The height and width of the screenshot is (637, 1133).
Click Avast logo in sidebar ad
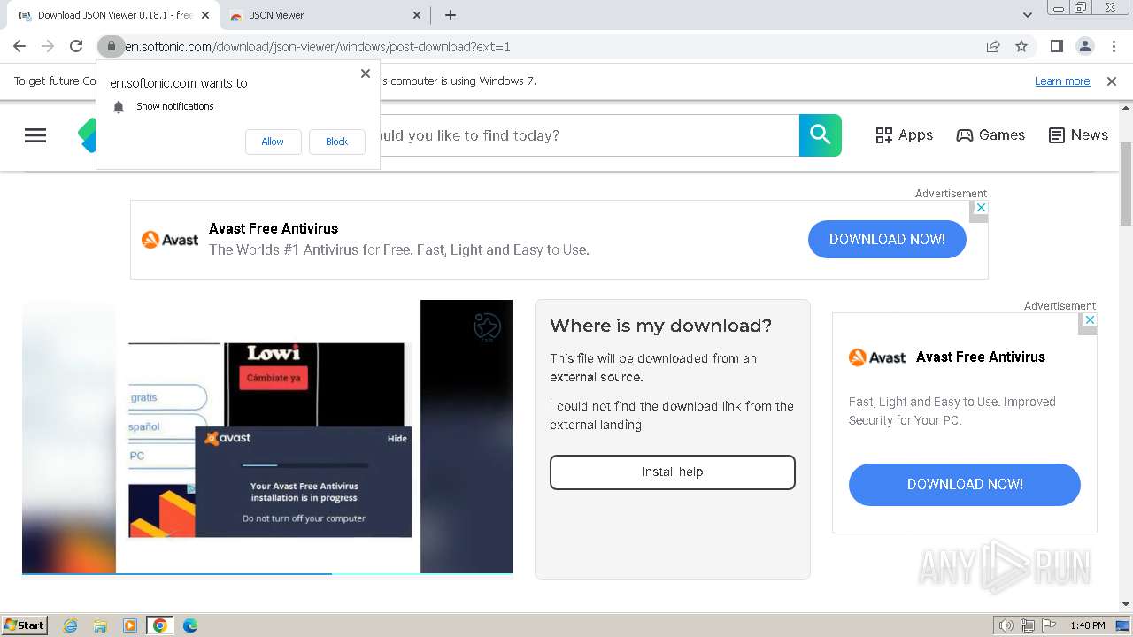tap(877, 357)
